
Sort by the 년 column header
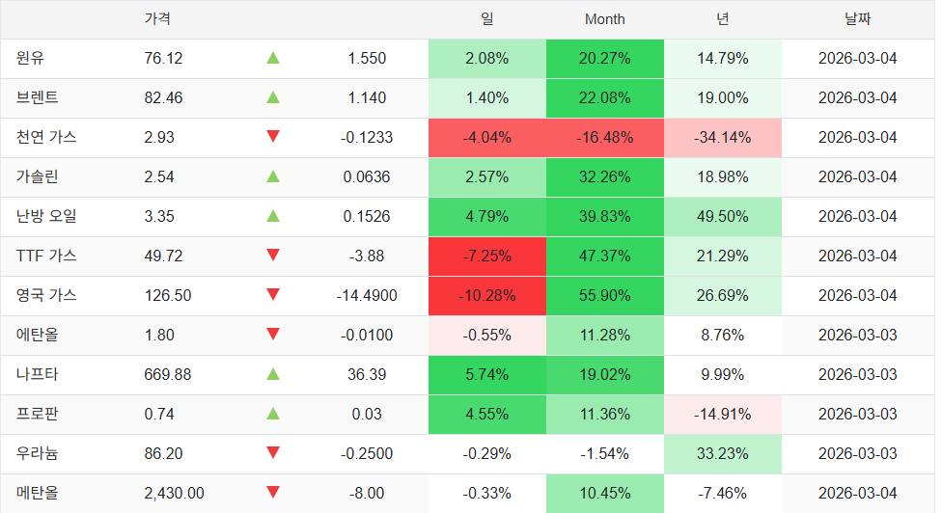pos(722,19)
